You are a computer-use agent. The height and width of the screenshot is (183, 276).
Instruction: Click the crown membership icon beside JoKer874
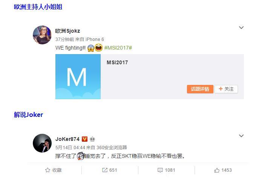tap(92, 139)
